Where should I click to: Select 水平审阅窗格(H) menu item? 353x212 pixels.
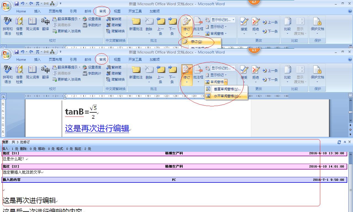tap(226, 96)
